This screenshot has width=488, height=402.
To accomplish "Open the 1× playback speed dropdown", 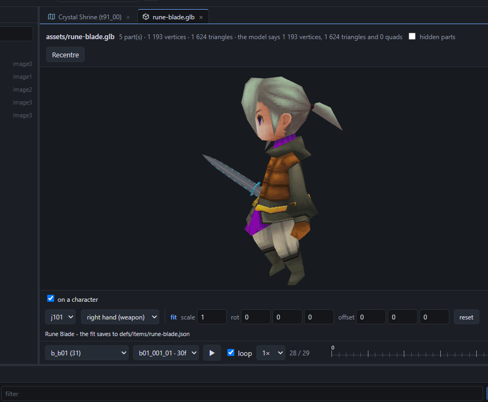I will click(x=271, y=353).
